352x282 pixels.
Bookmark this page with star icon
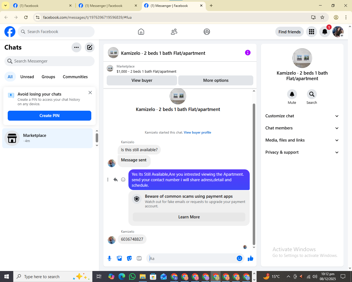tap(322, 17)
